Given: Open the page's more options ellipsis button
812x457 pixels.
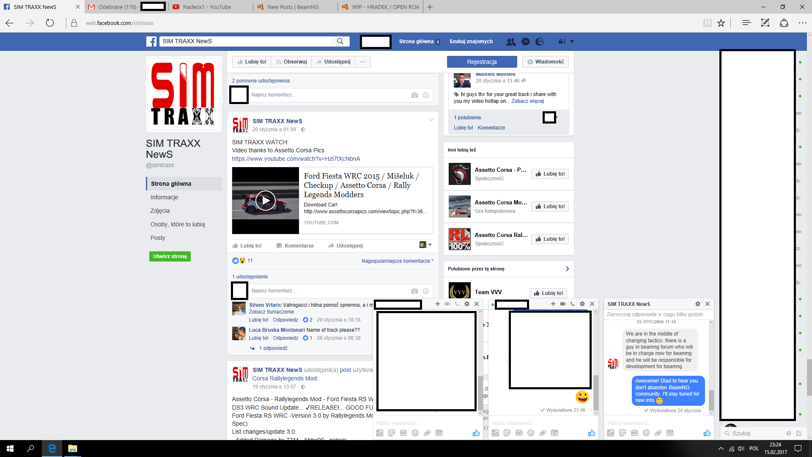Looking at the screenshot, I should point(363,62).
